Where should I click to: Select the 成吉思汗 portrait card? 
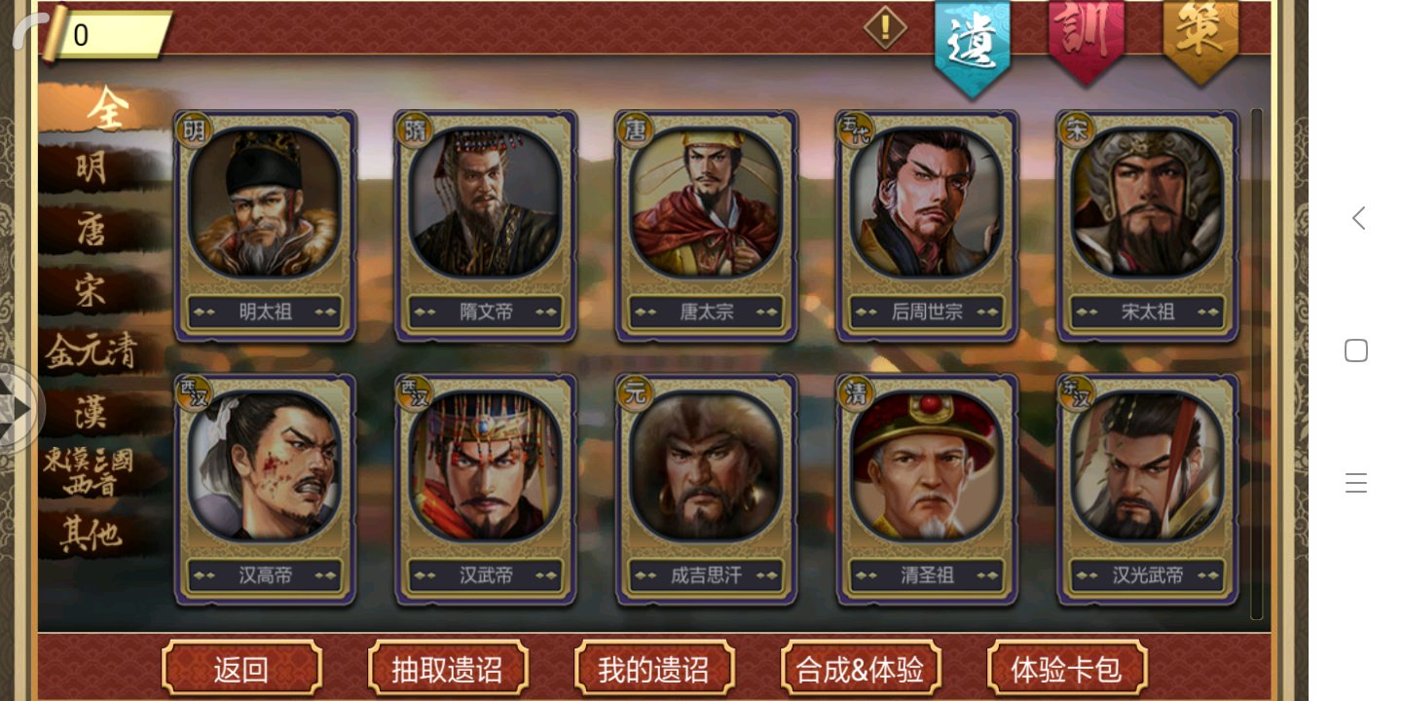click(x=707, y=489)
